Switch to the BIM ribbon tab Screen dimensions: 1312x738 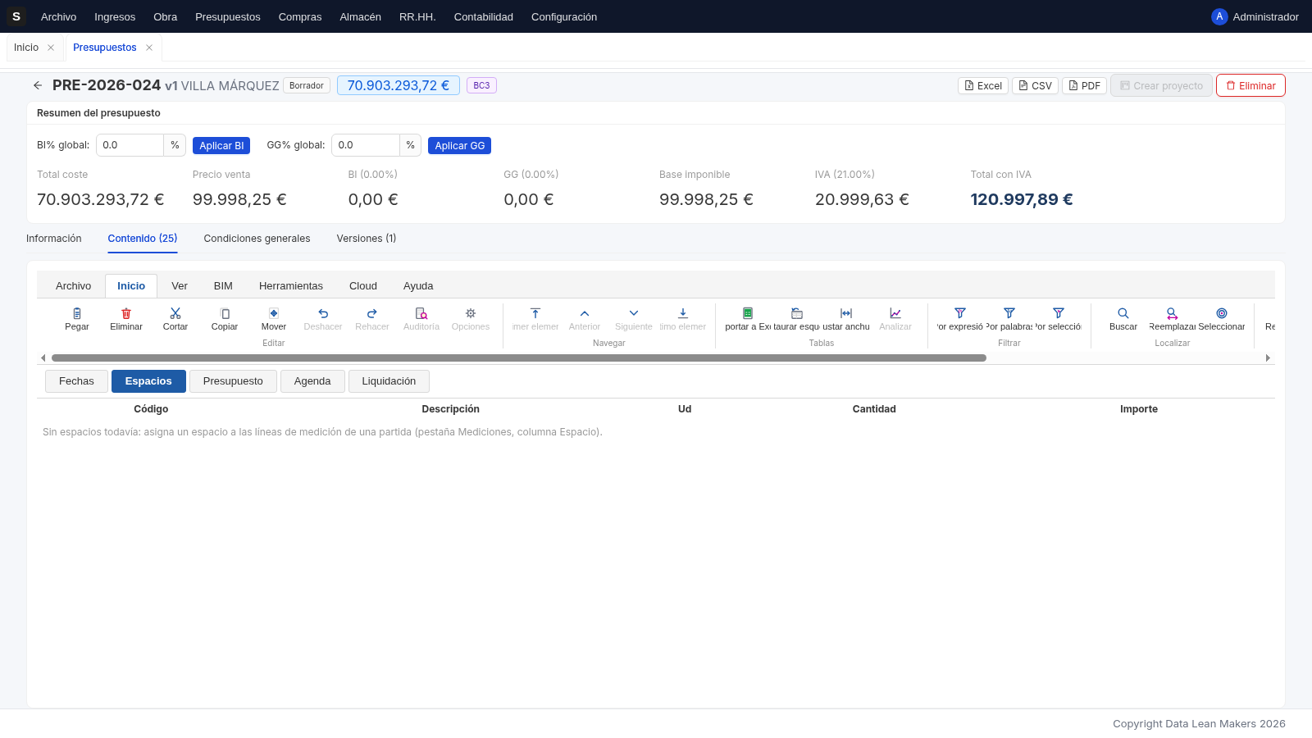[x=223, y=286]
